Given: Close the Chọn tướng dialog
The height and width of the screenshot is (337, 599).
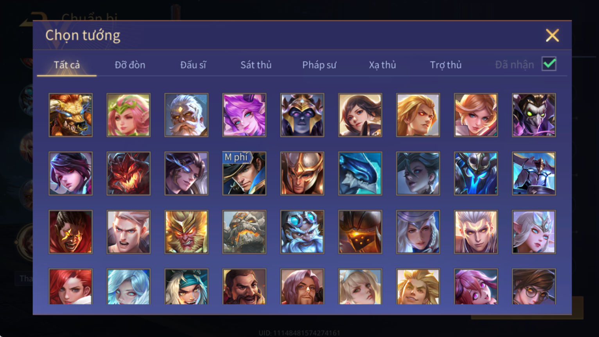Looking at the screenshot, I should pyautogui.click(x=552, y=36).
